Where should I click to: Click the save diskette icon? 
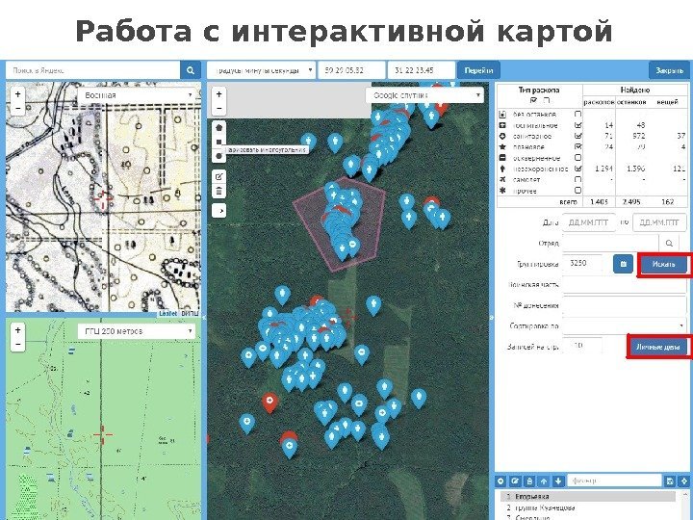[670, 481]
